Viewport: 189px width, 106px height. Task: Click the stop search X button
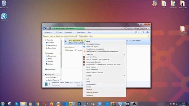coord(124,28)
